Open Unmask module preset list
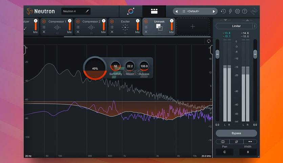This screenshot has height=163, width=283. (x=146, y=27)
